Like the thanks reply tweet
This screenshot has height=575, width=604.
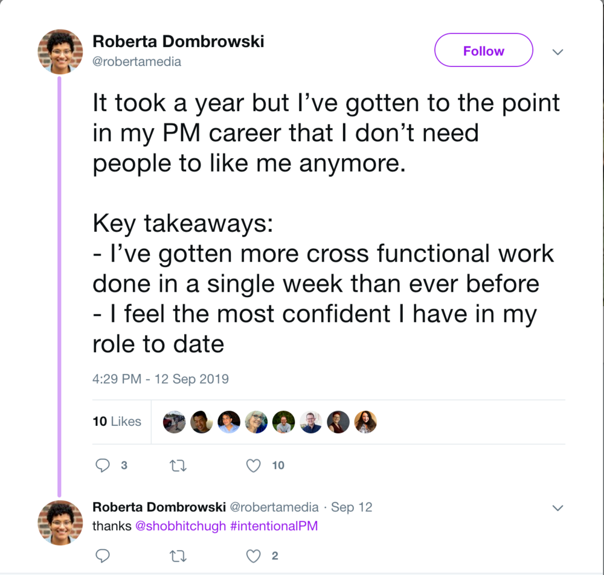(x=253, y=556)
